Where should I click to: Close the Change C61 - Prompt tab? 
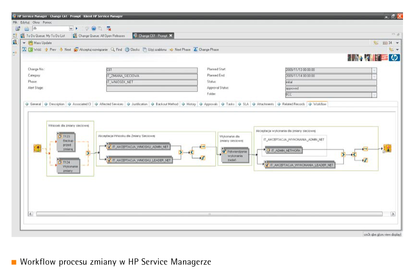pyautogui.click(x=171, y=36)
